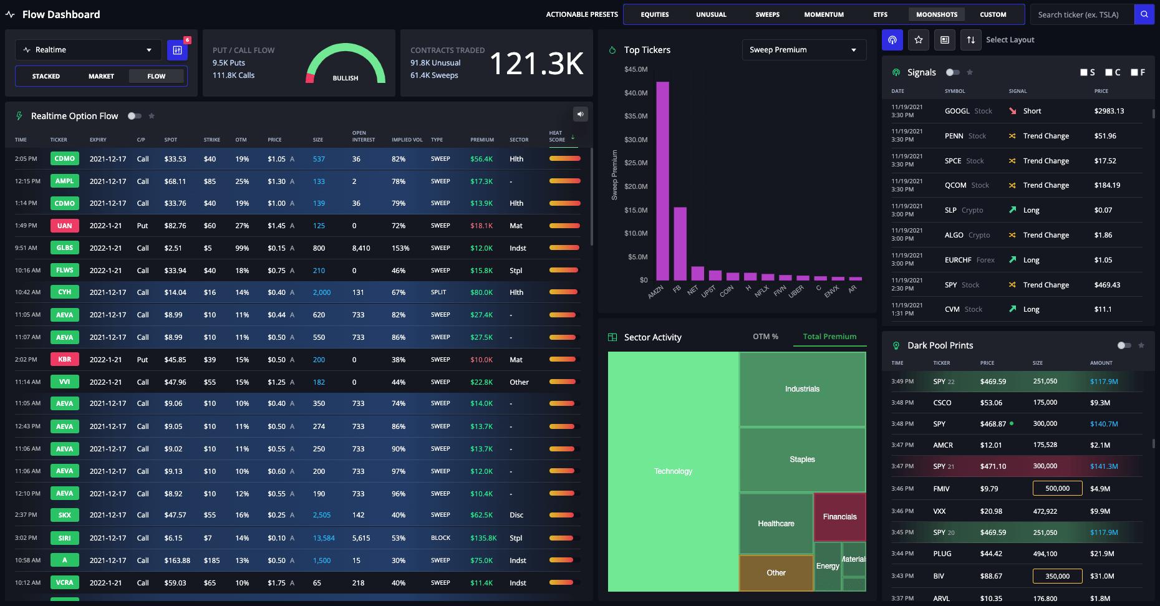This screenshot has height=606, width=1160.
Task: Select the CUSTOM preset
Action: tap(993, 14)
